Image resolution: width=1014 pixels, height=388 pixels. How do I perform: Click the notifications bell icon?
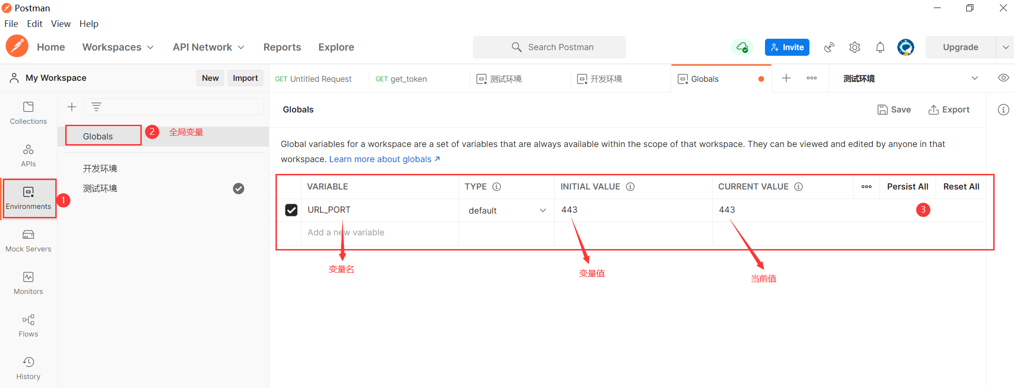880,47
